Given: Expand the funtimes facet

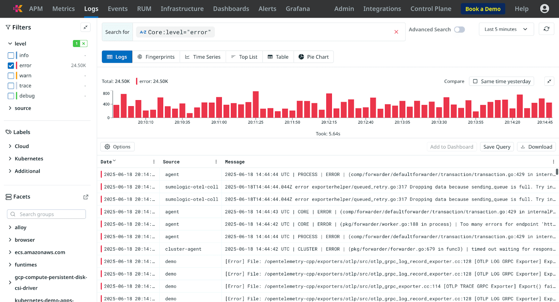Looking at the screenshot, I should click(10, 265).
